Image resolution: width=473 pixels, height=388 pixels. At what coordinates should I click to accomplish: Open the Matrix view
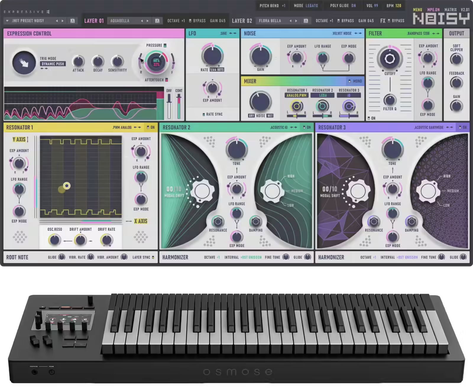point(451,10)
